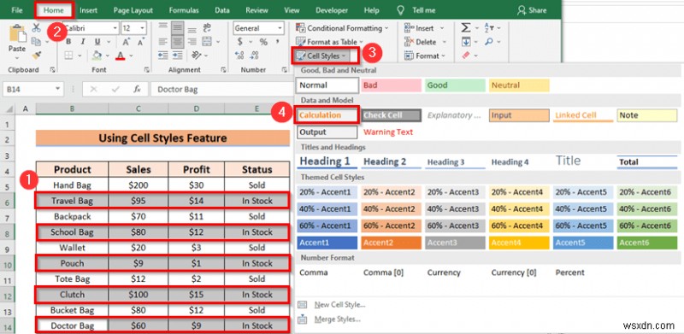Apply Comma Style in Number group
The width and height of the screenshot is (684, 334).
pos(277,42)
